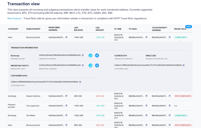Copy TX hash in the compliant Hack row

click(x=146, y=37)
